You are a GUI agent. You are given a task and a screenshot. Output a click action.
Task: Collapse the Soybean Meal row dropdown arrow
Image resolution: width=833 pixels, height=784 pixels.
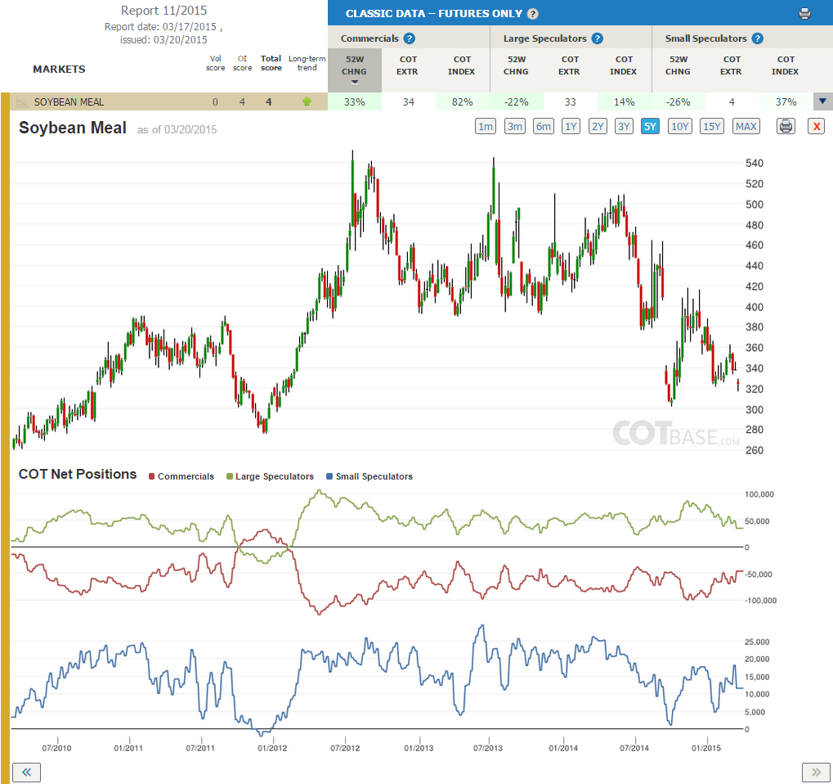tap(822, 101)
